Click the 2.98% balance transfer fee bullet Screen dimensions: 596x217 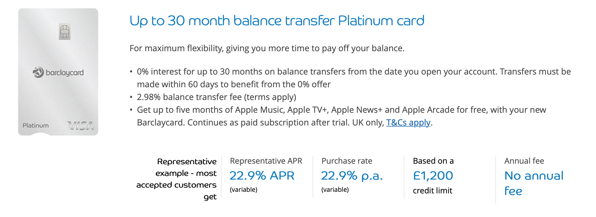[216, 97]
